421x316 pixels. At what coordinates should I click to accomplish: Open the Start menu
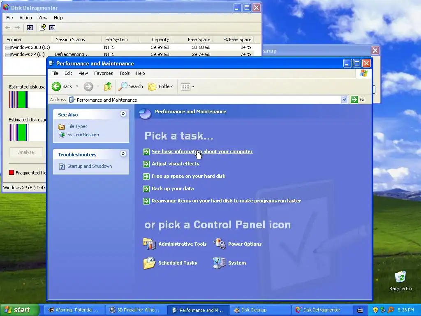[19, 310]
